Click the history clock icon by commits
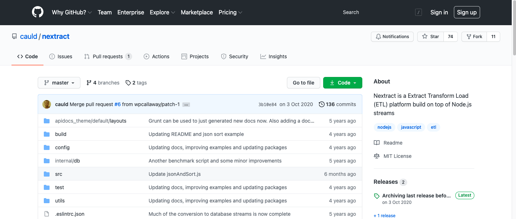 [322, 104]
